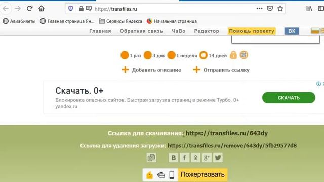Click the text field below the menu
The image size is (324, 182).
click(276, 39)
